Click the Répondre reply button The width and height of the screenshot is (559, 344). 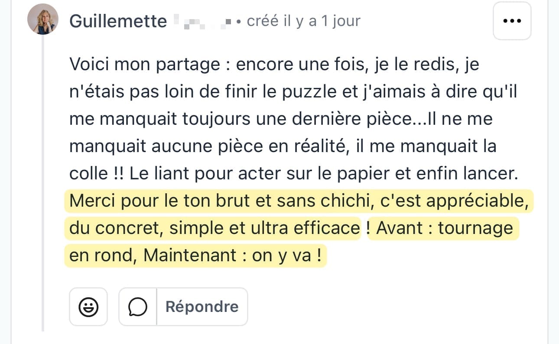coord(201,307)
